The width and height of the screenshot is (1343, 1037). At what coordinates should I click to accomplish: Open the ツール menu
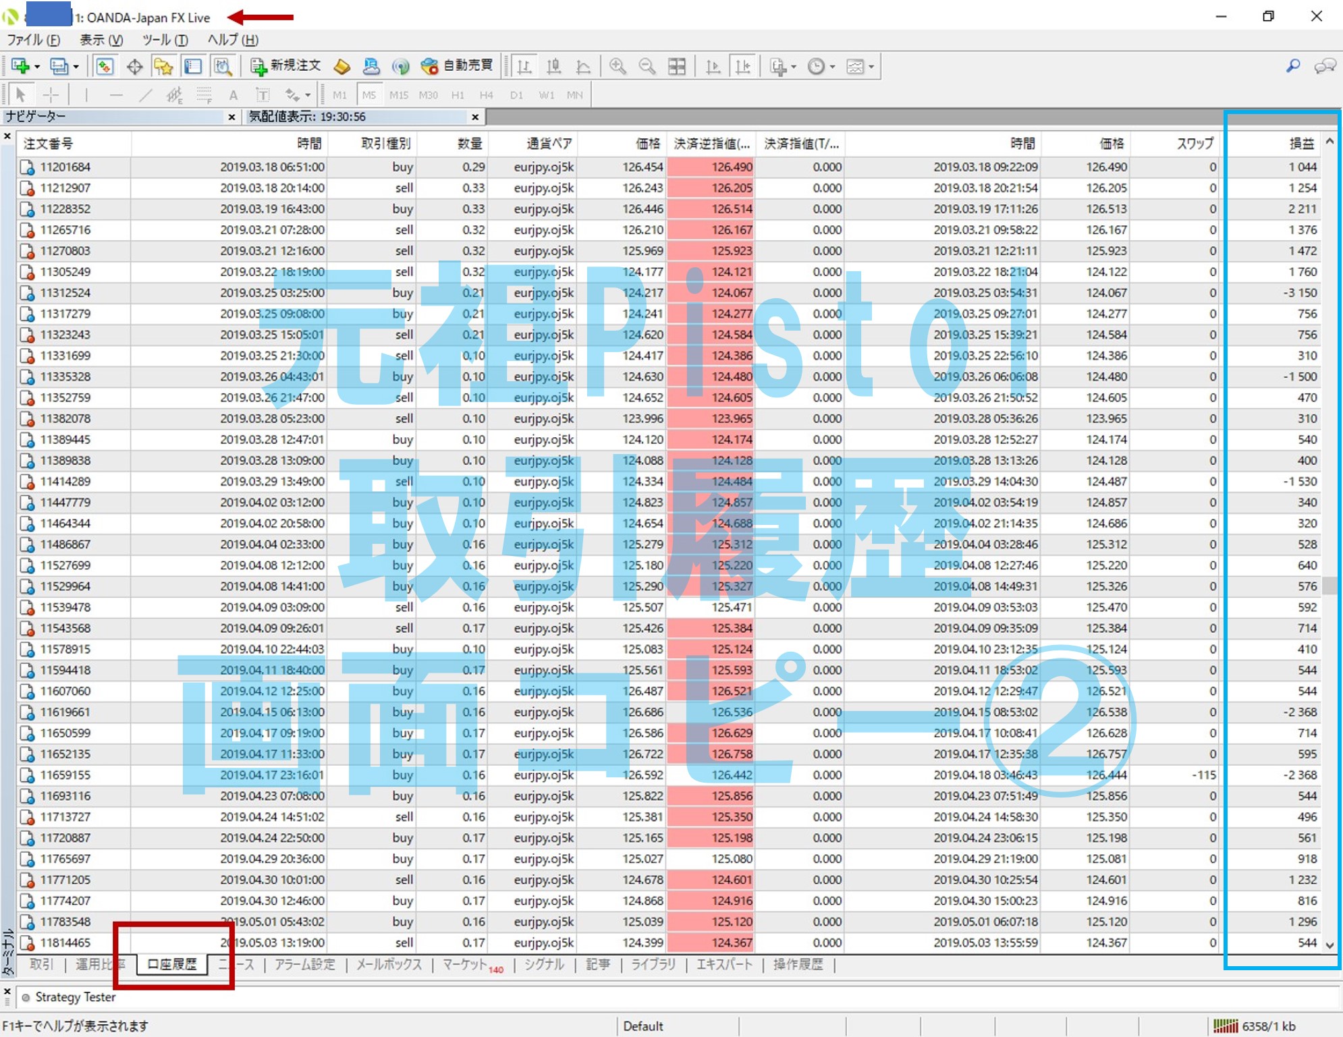tap(165, 40)
